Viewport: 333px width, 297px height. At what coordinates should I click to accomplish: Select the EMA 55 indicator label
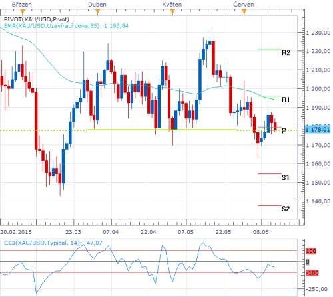point(66,26)
